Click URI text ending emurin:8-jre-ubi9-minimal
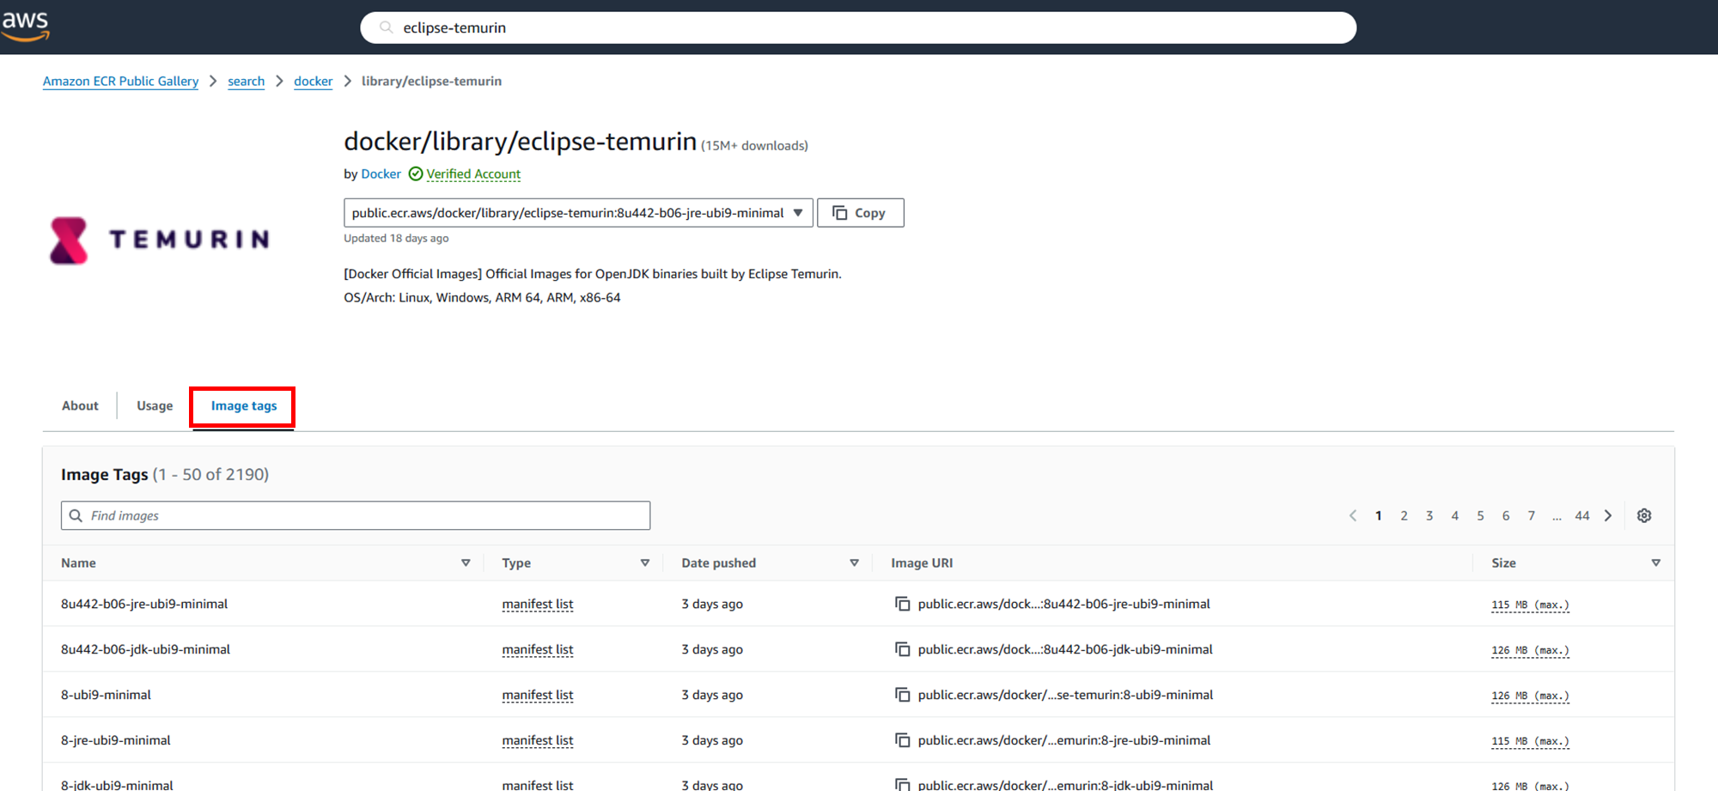 1064,740
